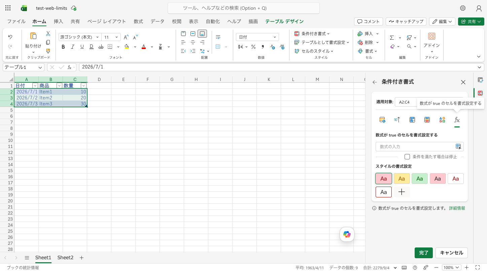Expand the テーブルとして書式設定 menu

(322, 42)
